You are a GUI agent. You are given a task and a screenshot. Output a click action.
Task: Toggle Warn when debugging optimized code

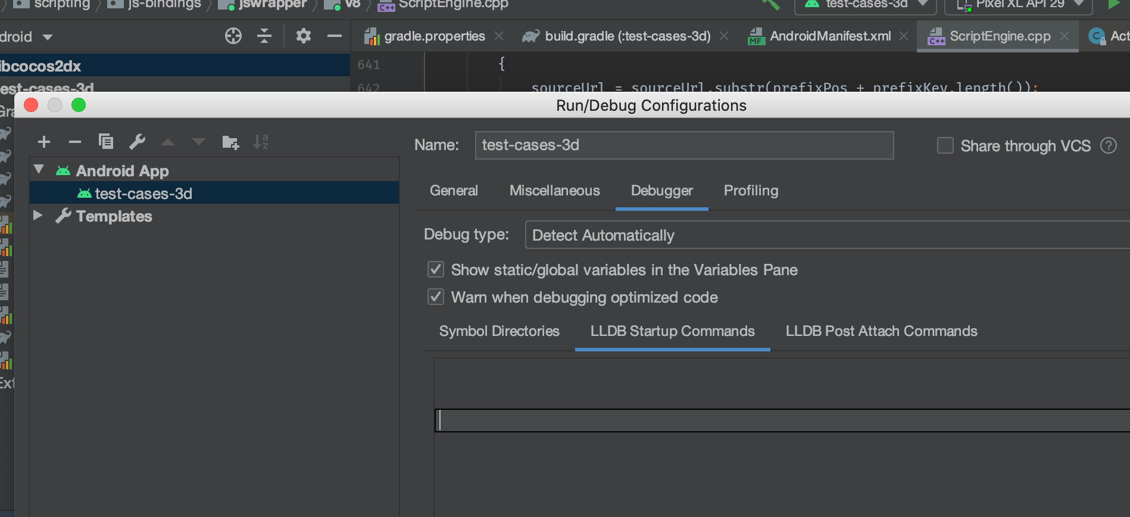[x=436, y=297]
